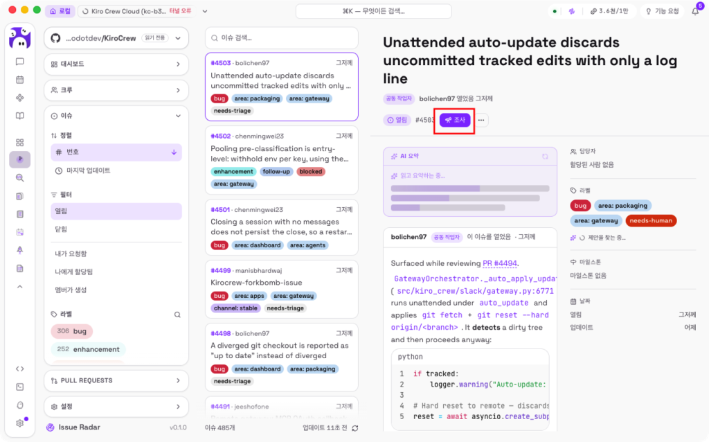This screenshot has height=442, width=709.
Task: Switch to the Kiro Crew Cloud tab
Action: pos(137,11)
